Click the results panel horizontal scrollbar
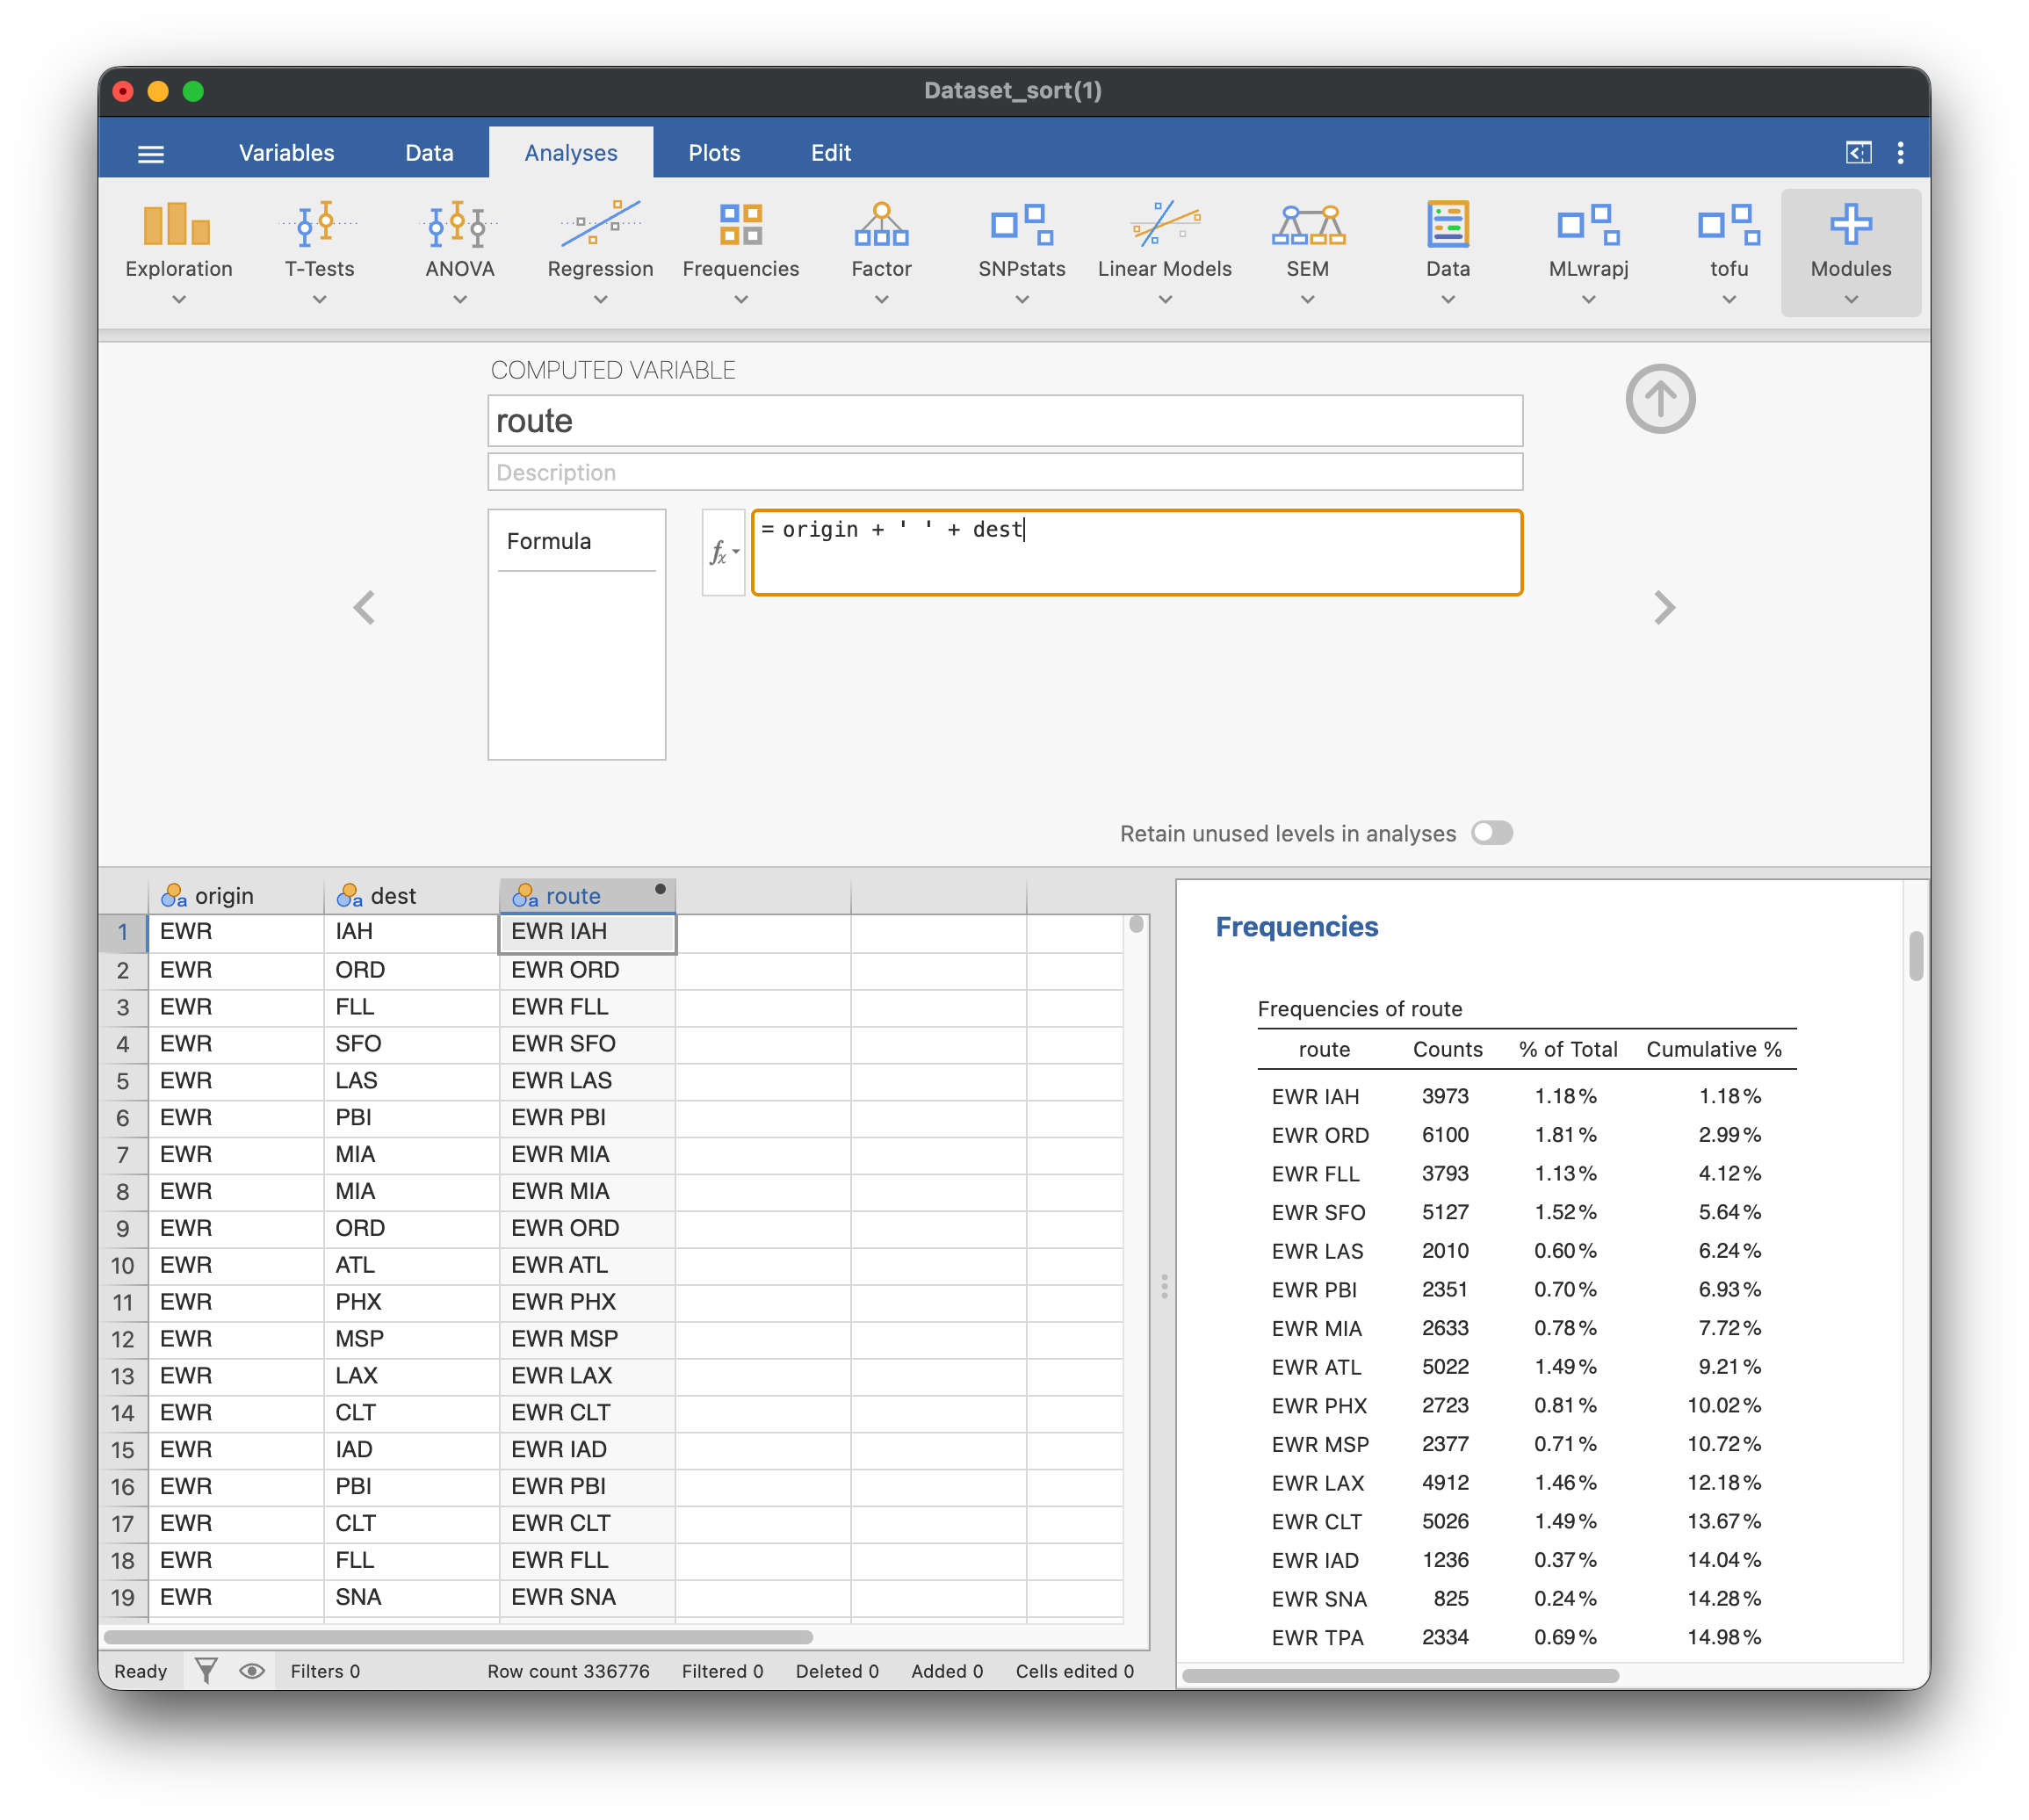This screenshot has height=1820, width=2029. point(1400,1675)
